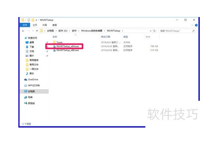Viewport: 218px width, 145px height.
Task: Click the quick access toolbar properties icon
Action: [x=29, y=20]
